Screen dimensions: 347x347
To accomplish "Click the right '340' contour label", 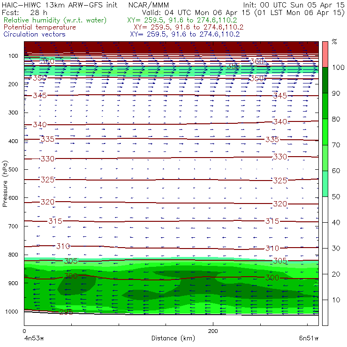I will 280,122.
